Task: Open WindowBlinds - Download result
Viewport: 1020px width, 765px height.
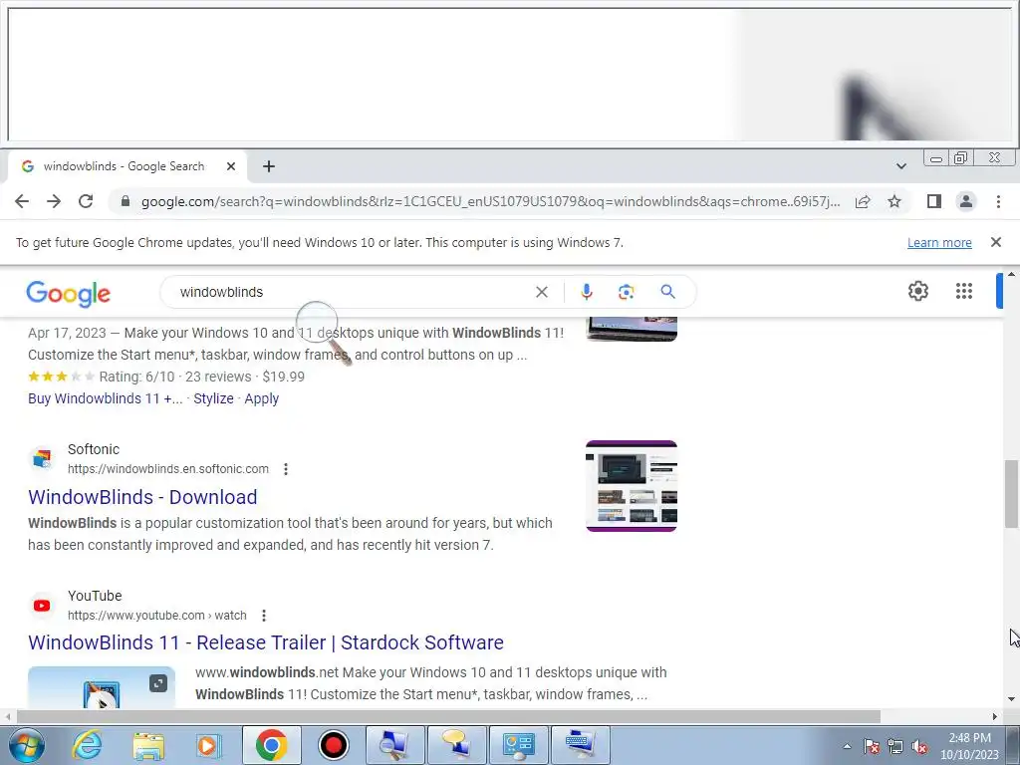Action: click(142, 497)
